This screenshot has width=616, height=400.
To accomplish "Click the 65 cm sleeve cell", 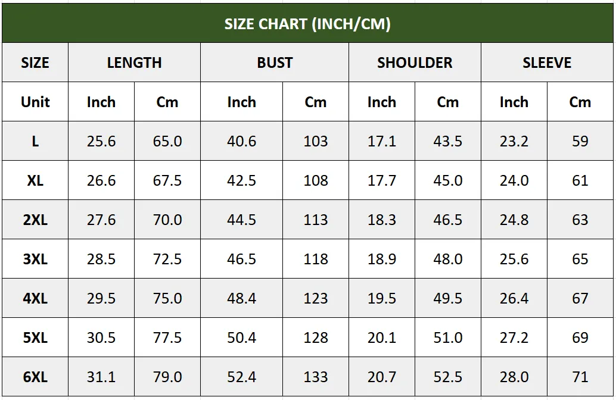I will click(580, 259).
